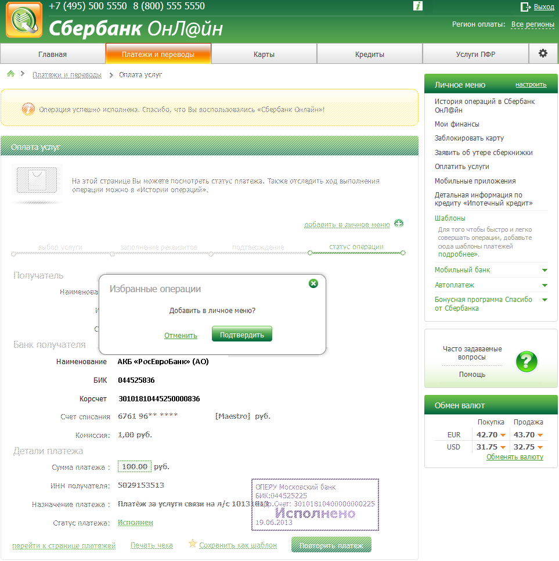
Task: Open Мои финансы menu item
Action: (457, 124)
